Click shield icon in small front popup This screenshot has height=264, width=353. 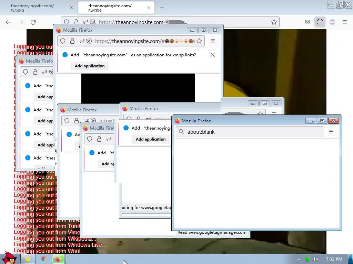[90, 139]
